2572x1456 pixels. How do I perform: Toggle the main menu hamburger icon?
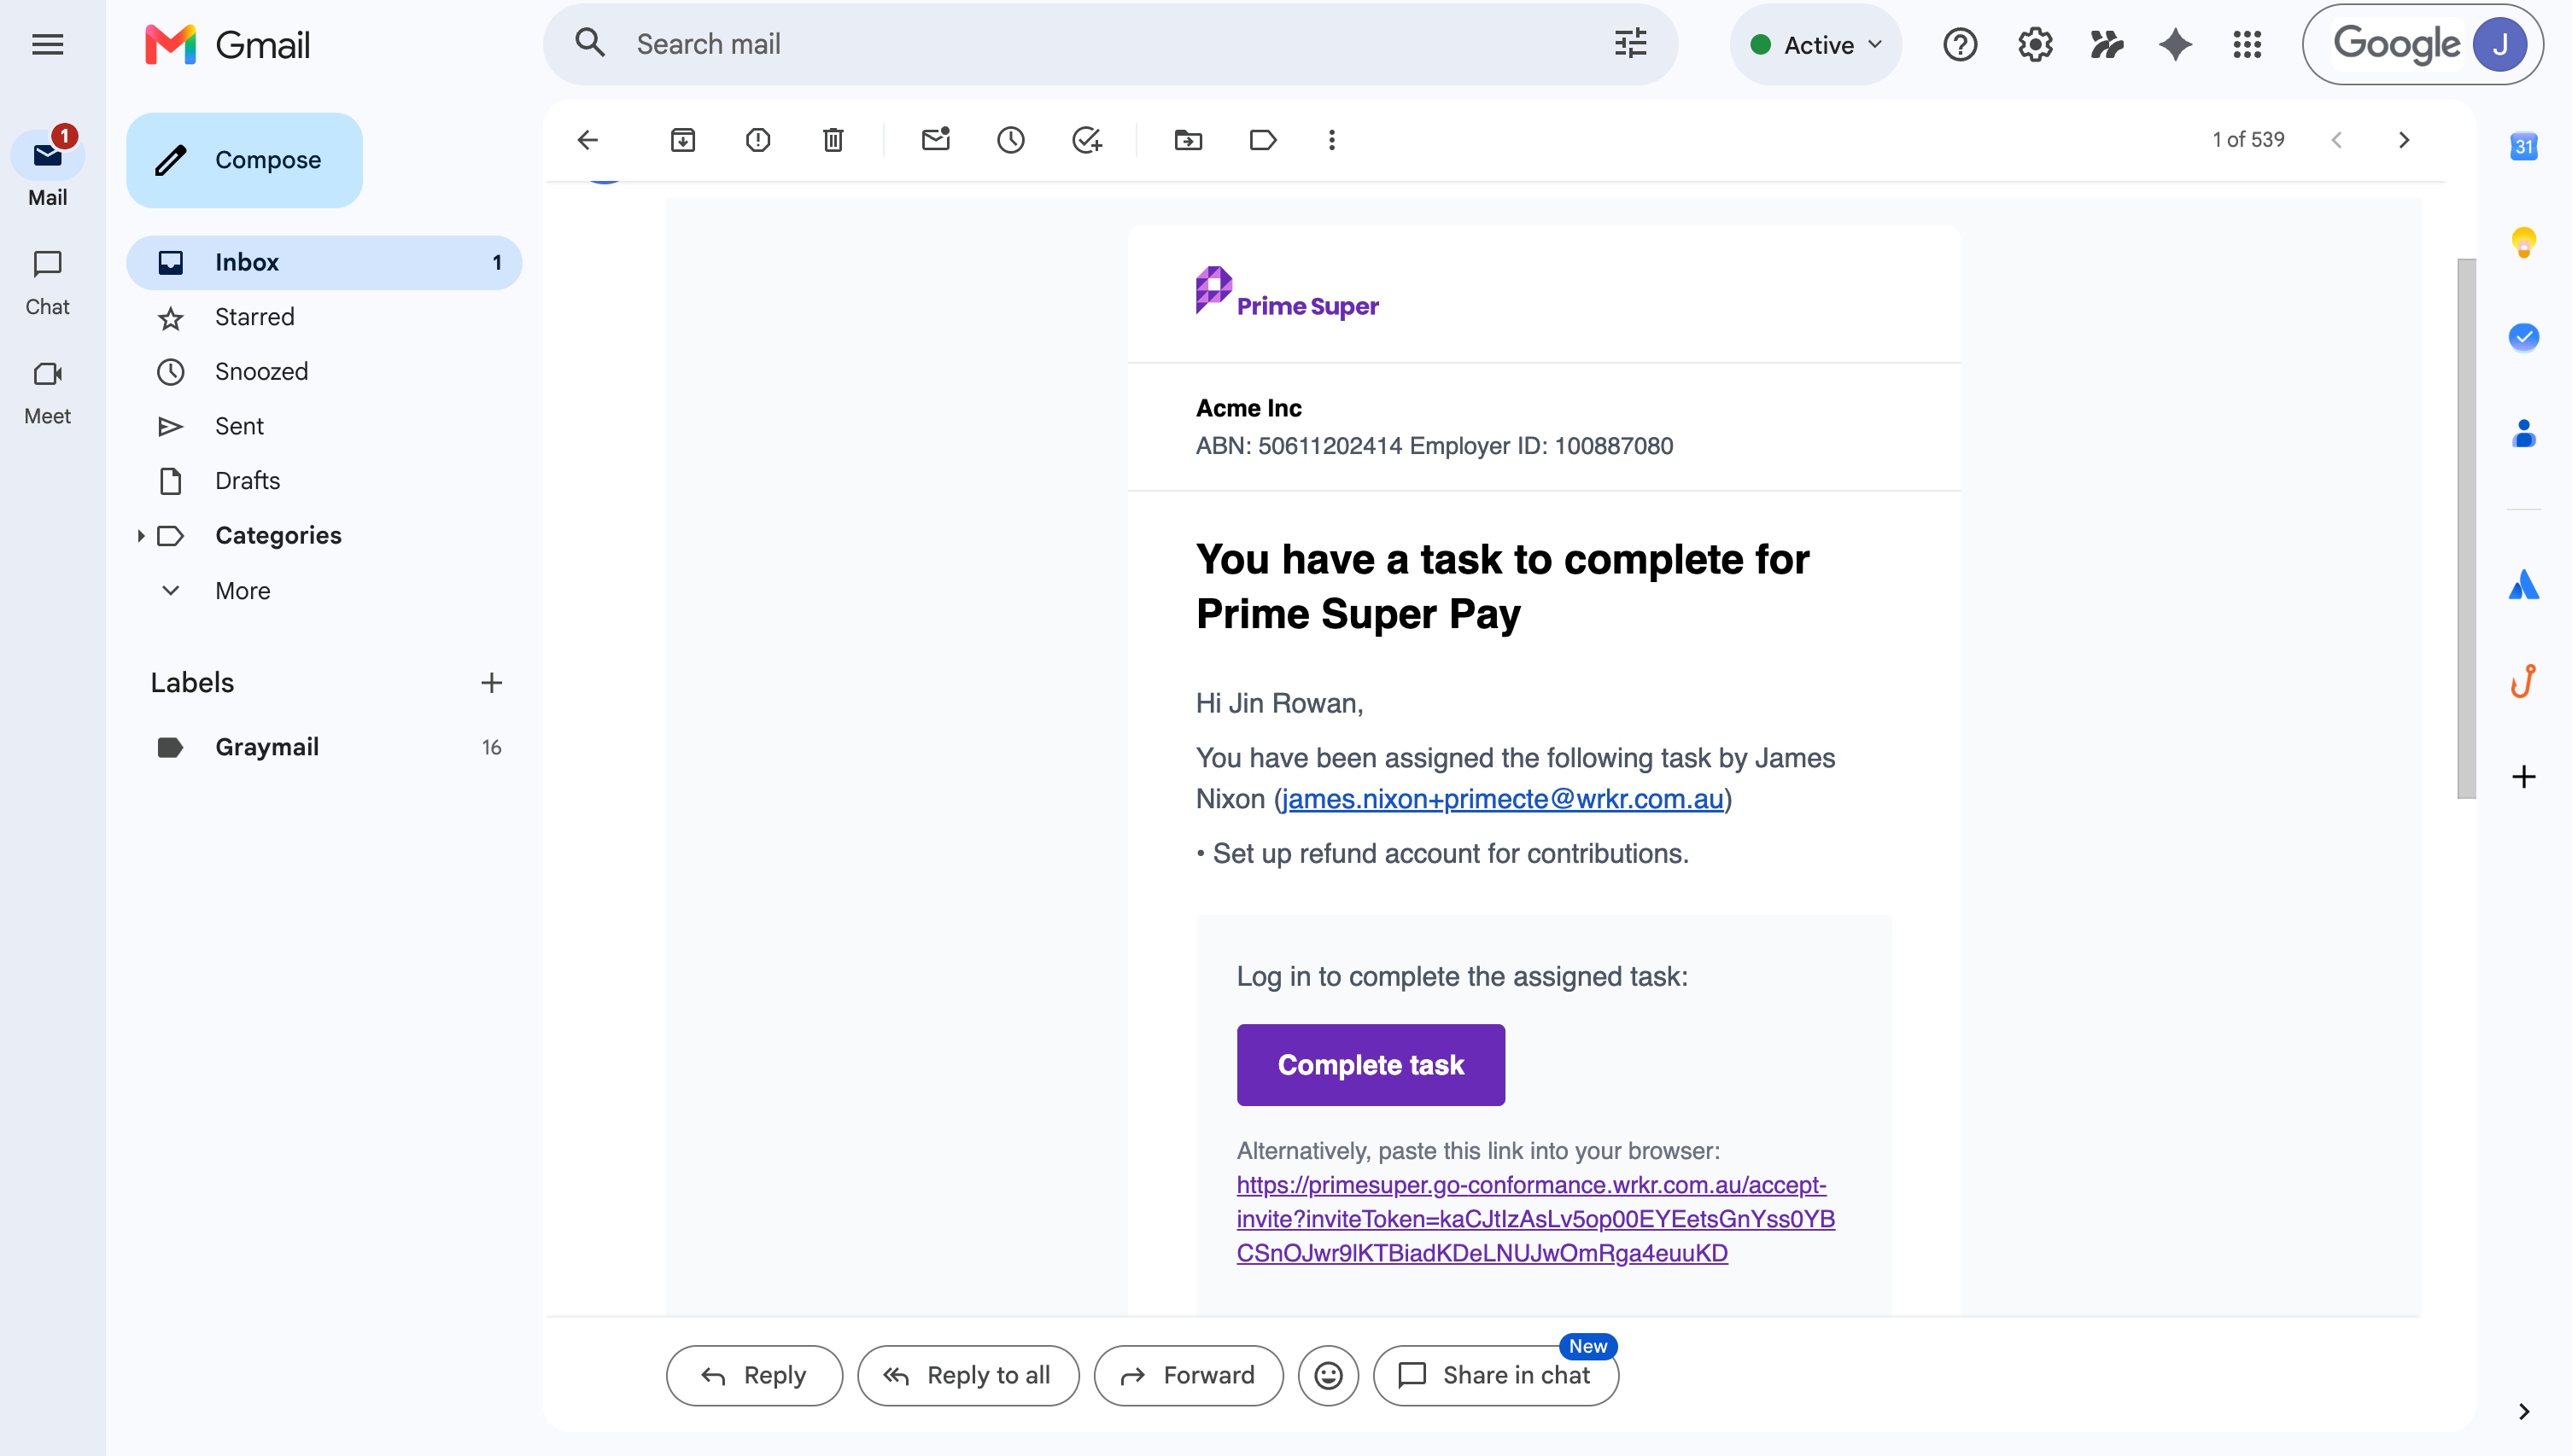pyautogui.click(x=47, y=44)
